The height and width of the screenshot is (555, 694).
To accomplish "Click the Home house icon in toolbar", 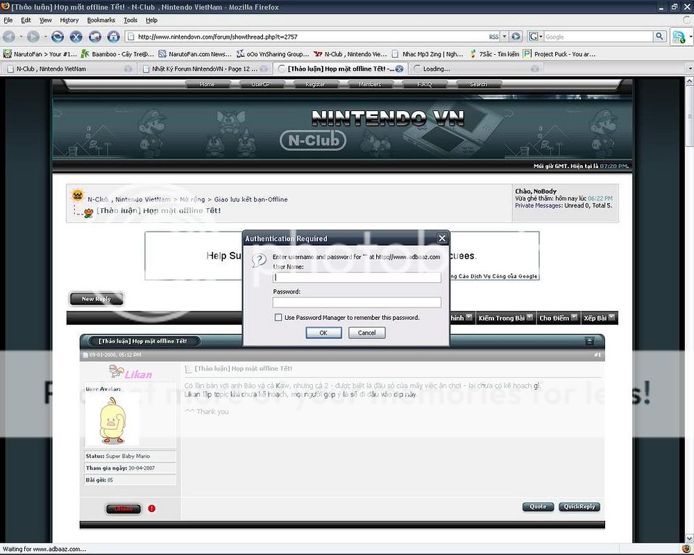I will 114,37.
